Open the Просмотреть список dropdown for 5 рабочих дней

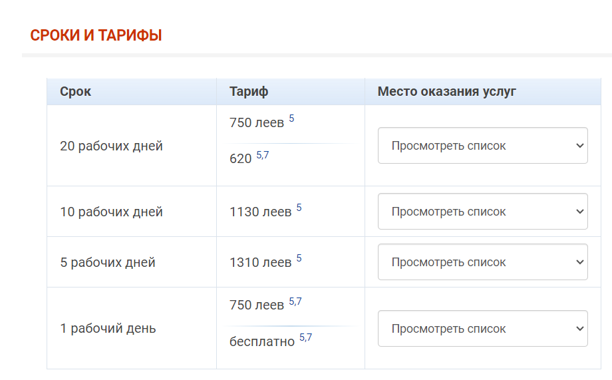[482, 262]
